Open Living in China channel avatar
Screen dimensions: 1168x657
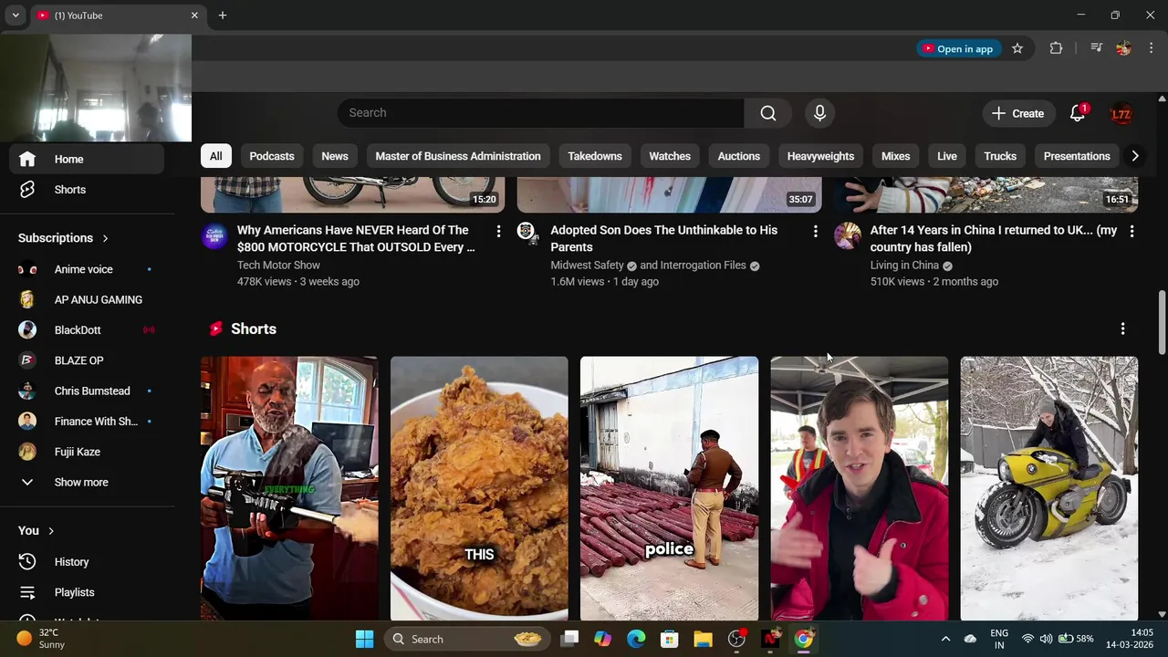tap(848, 235)
